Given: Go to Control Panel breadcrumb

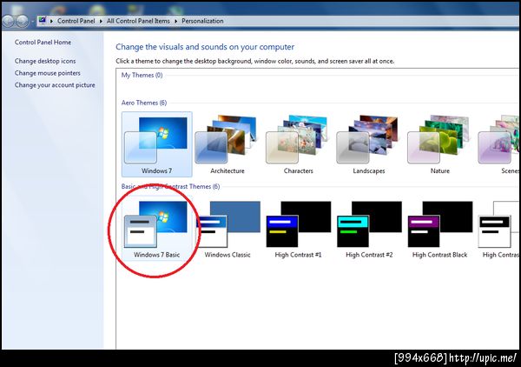Looking at the screenshot, I should [76, 21].
